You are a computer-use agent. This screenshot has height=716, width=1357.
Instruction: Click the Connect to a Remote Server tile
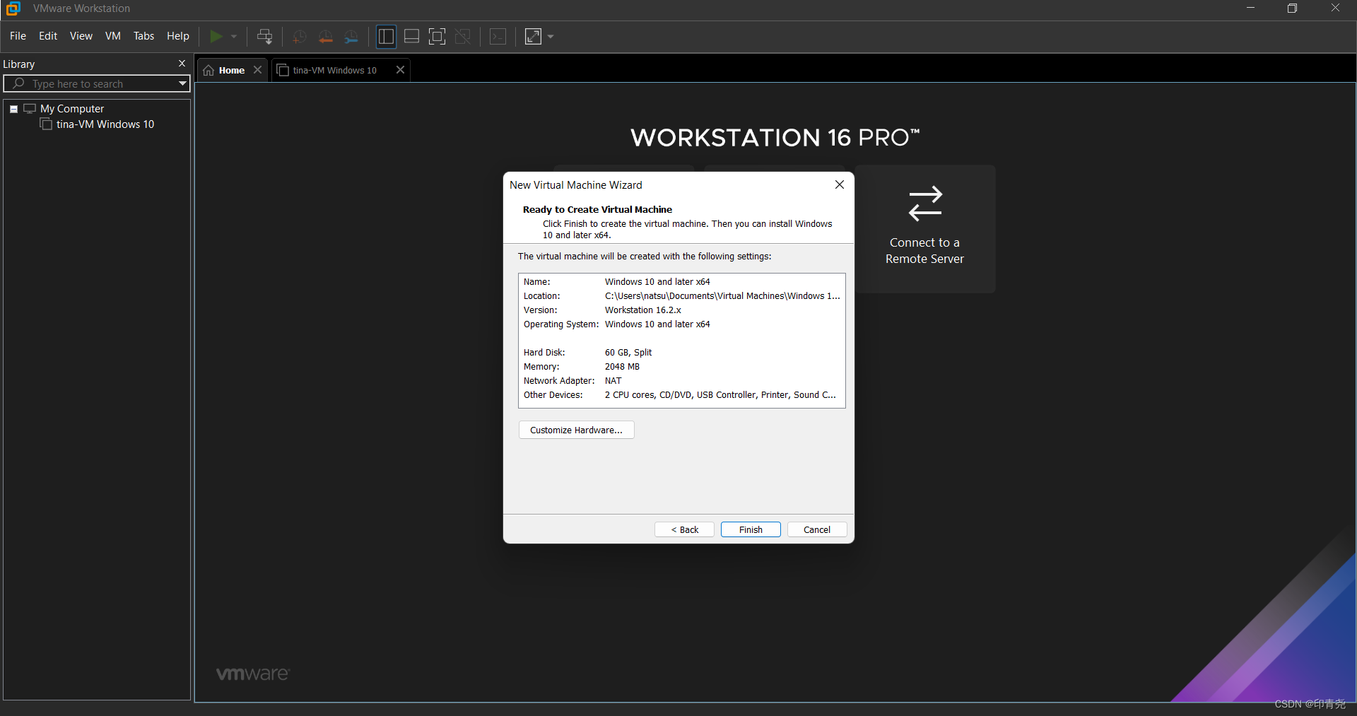[925, 229]
